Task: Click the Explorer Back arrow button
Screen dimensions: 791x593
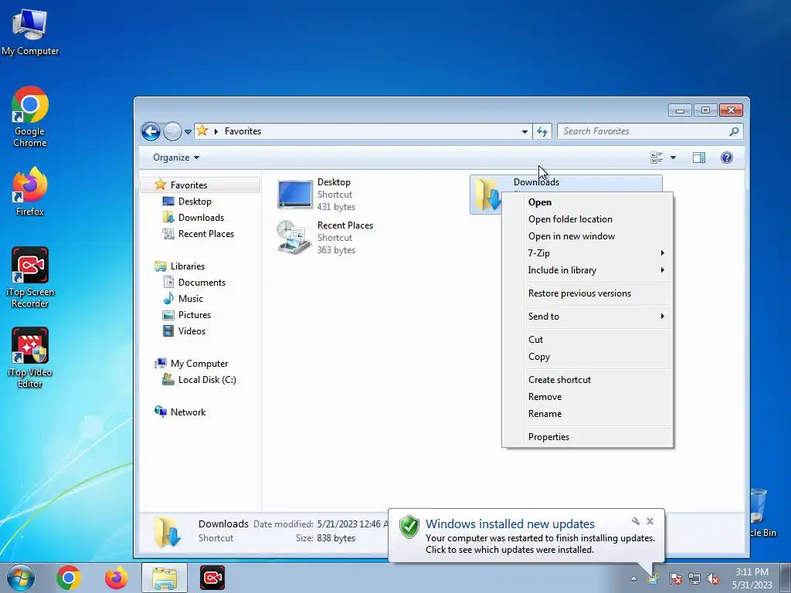Action: coord(151,131)
